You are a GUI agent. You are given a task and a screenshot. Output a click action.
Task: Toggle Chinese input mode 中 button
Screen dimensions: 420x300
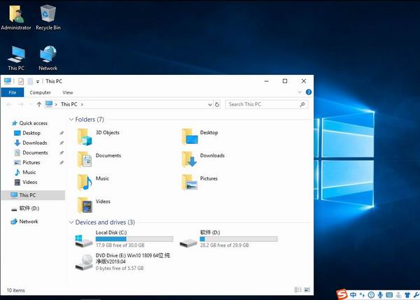[353, 295]
